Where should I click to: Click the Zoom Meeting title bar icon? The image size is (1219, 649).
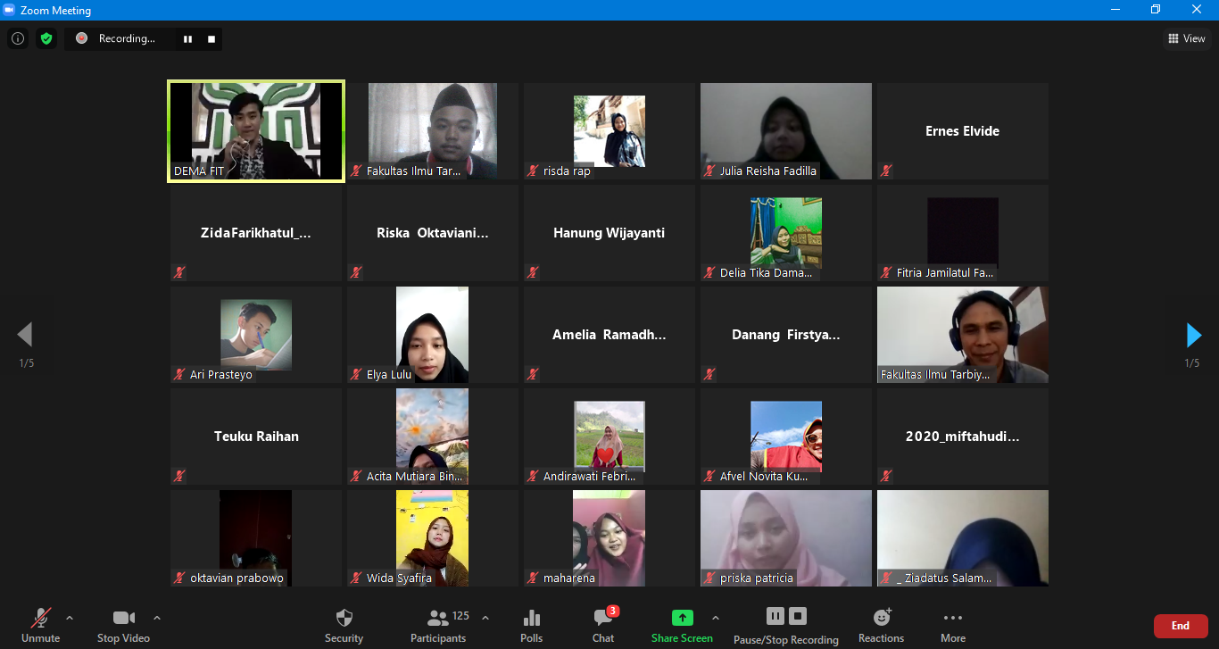pyautogui.click(x=10, y=10)
